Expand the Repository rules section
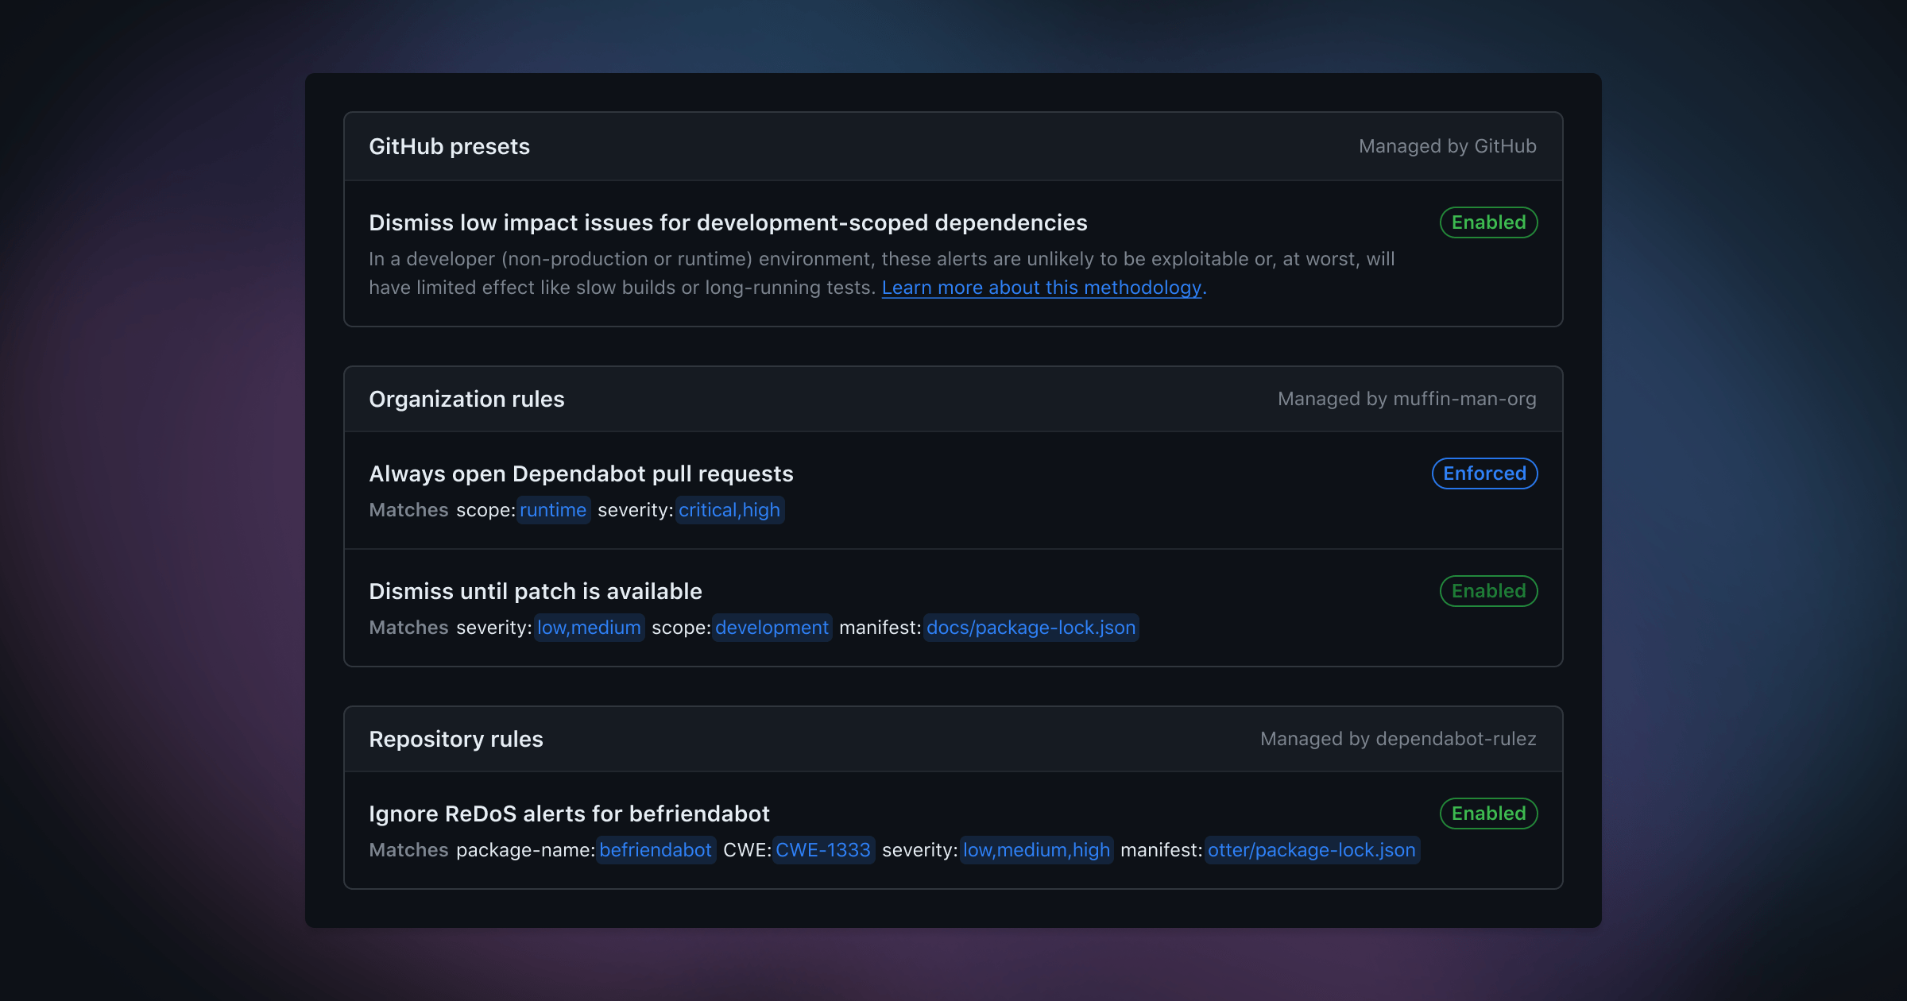Image resolution: width=1907 pixels, height=1001 pixels. pyautogui.click(x=455, y=737)
